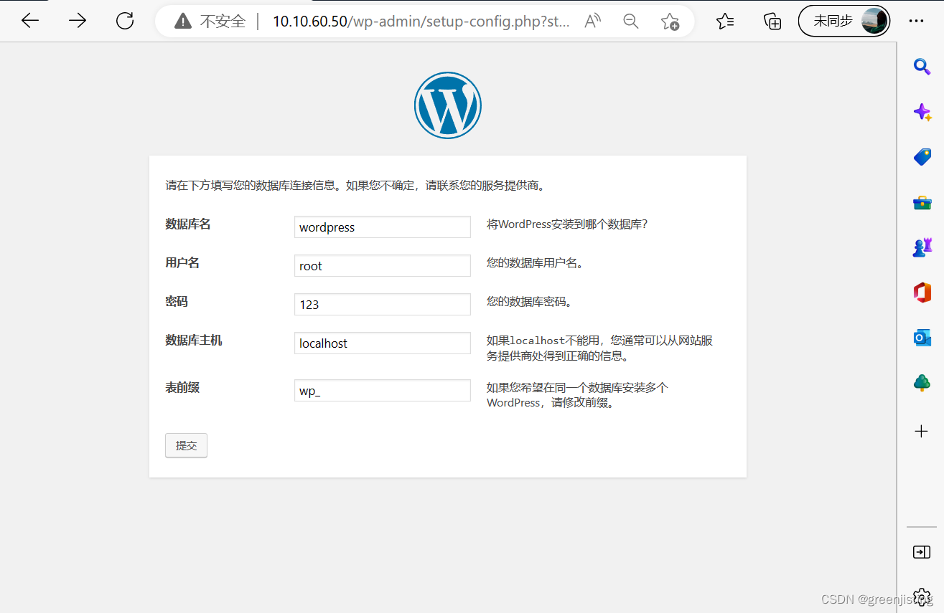
Task: Click the 表前缀 label
Action: click(182, 388)
